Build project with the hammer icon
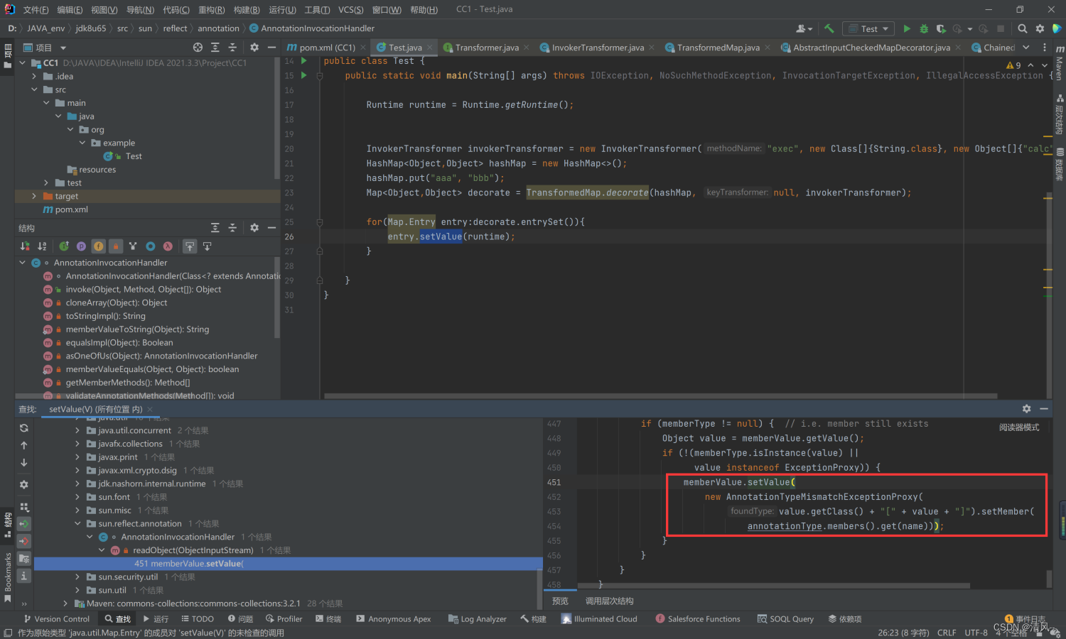This screenshot has width=1066, height=639. [829, 28]
